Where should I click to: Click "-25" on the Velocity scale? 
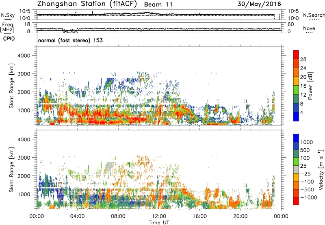point(305,174)
